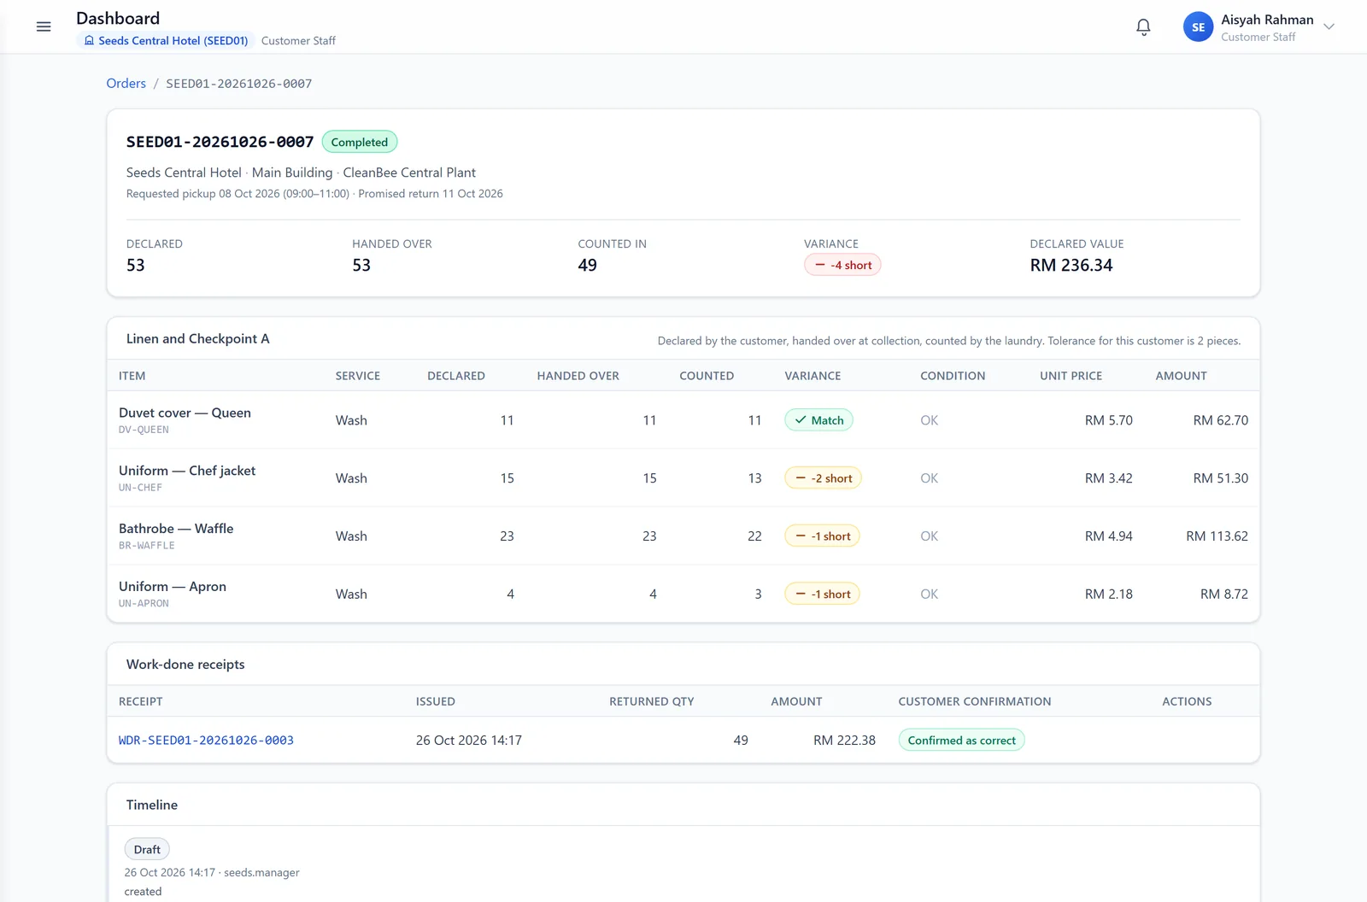The width and height of the screenshot is (1367, 902).
Task: Click the UNIT PRICE column header
Action: [x=1071, y=376]
